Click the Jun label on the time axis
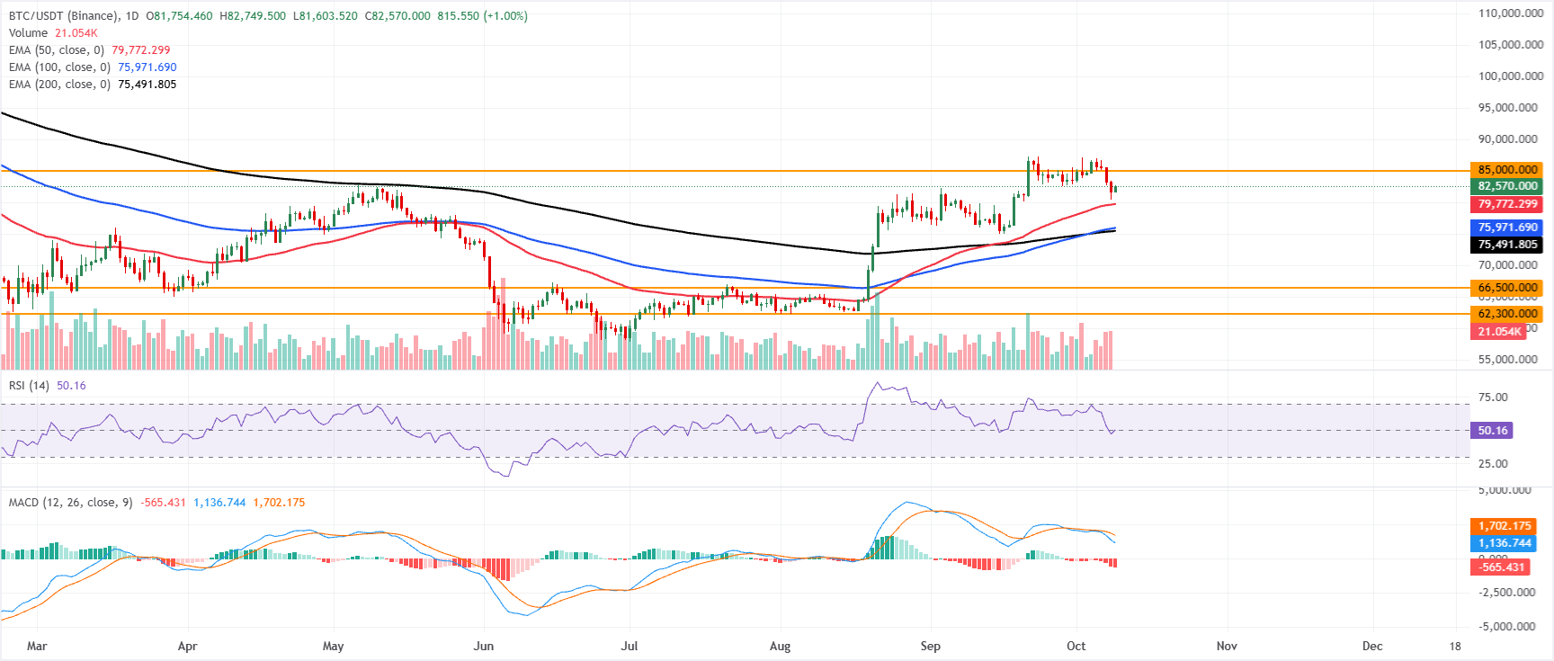The image size is (1554, 661). [484, 646]
